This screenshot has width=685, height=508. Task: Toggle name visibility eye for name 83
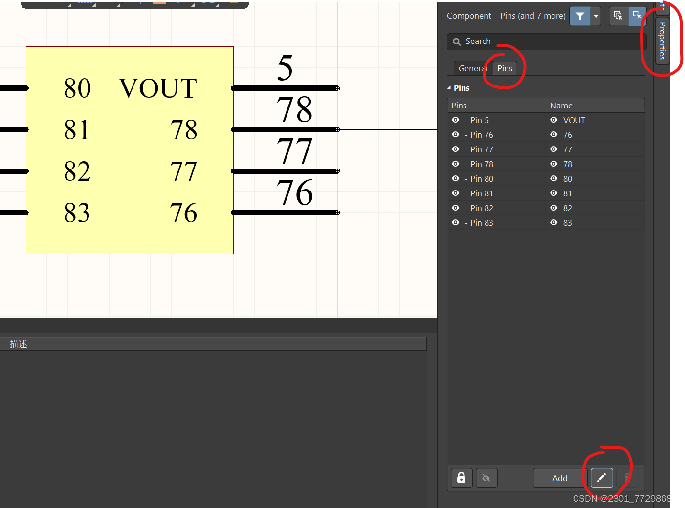tap(554, 223)
